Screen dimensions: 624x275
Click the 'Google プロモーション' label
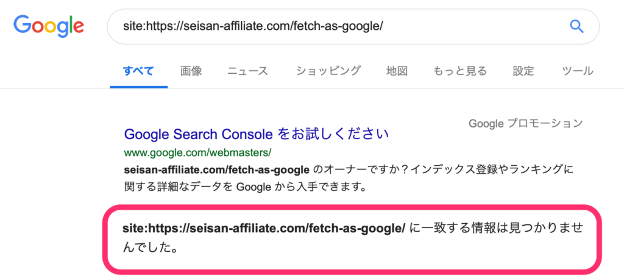coord(525,124)
